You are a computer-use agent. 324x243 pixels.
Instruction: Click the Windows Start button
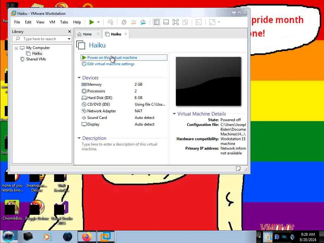point(8,237)
